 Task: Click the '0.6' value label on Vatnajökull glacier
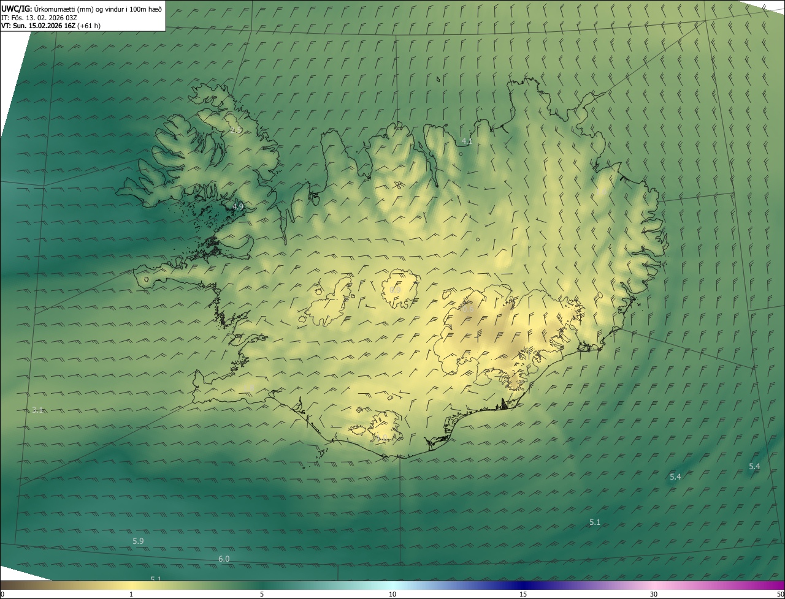pyautogui.click(x=468, y=310)
